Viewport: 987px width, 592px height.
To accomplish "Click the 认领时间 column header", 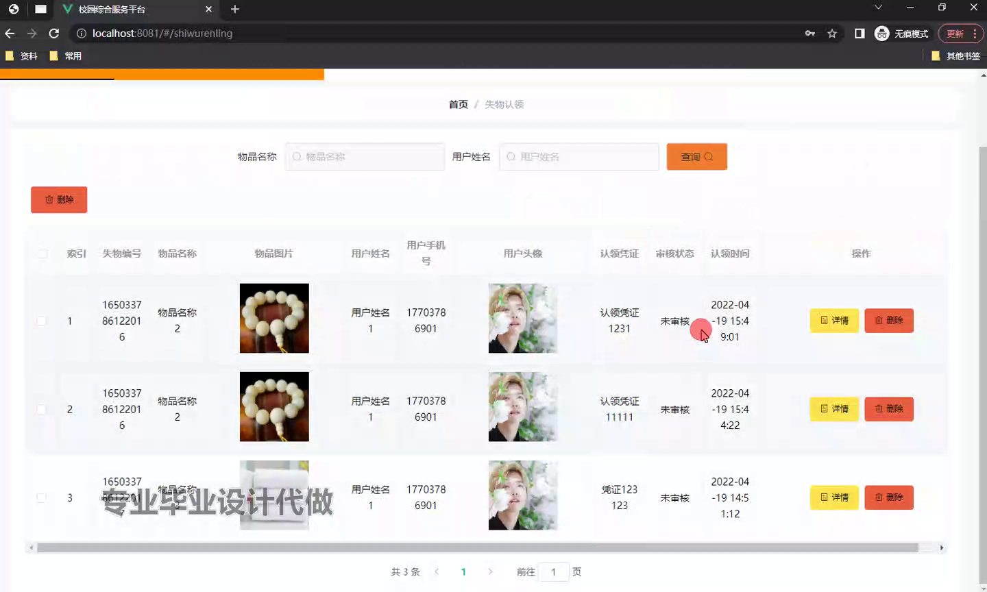I will [730, 254].
